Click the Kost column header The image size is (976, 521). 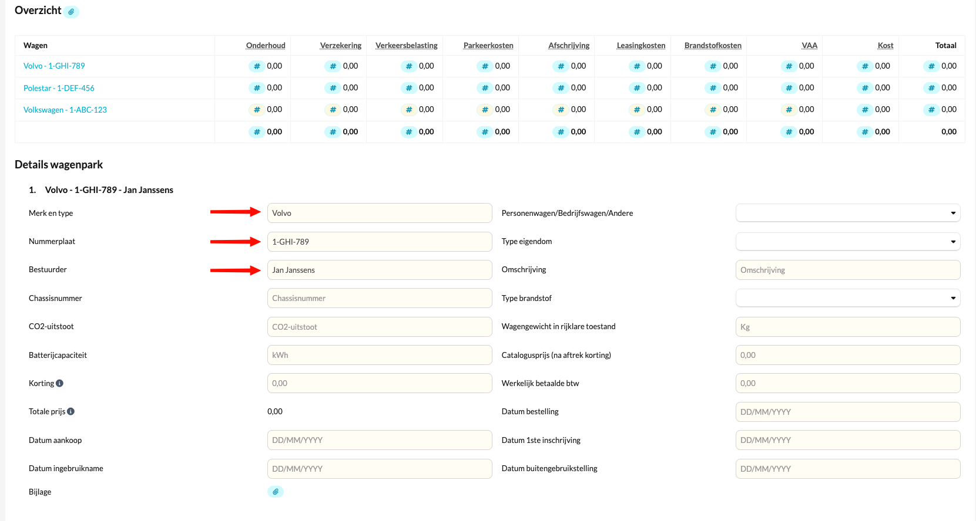(886, 45)
